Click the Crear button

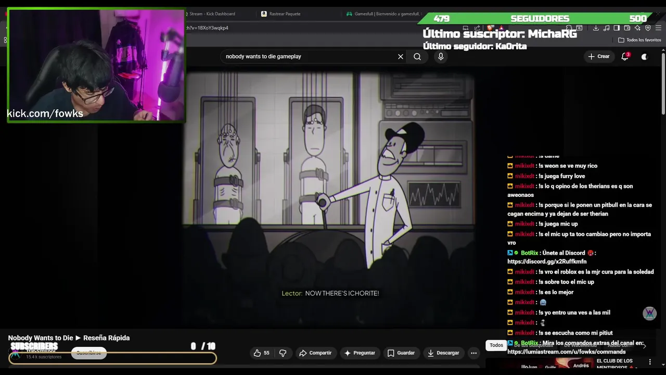tap(598, 56)
